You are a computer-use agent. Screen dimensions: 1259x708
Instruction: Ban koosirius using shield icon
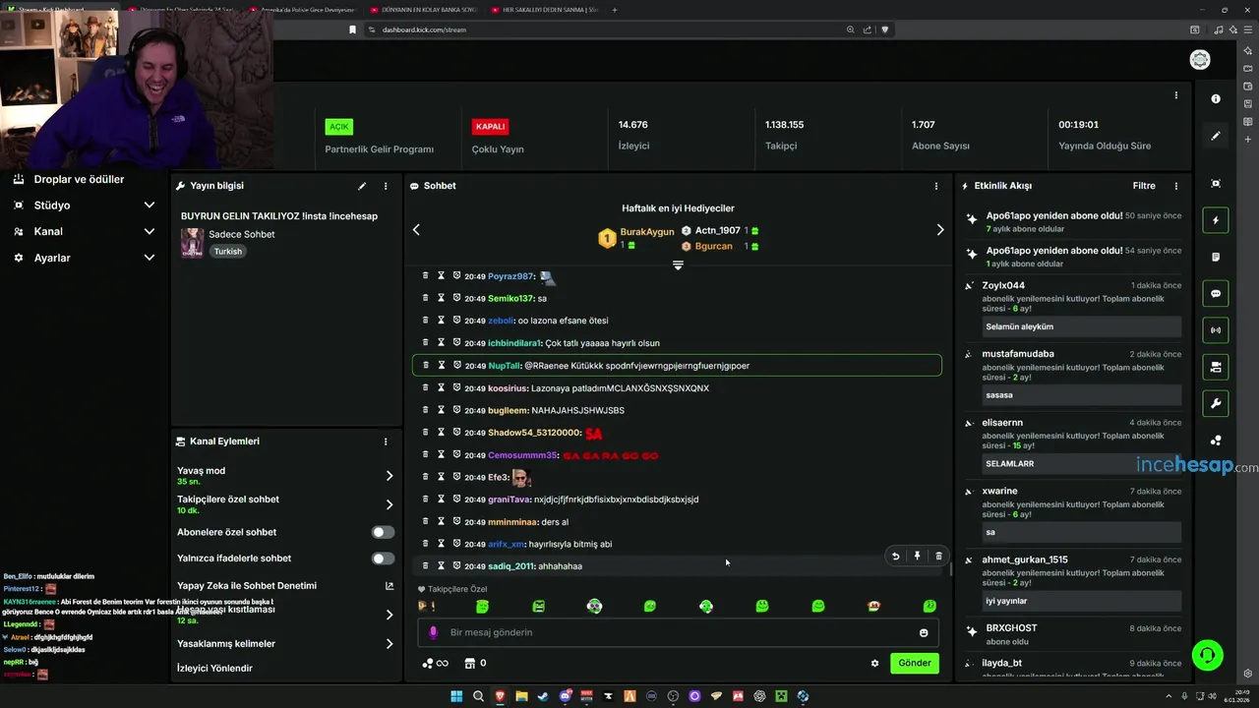456,387
